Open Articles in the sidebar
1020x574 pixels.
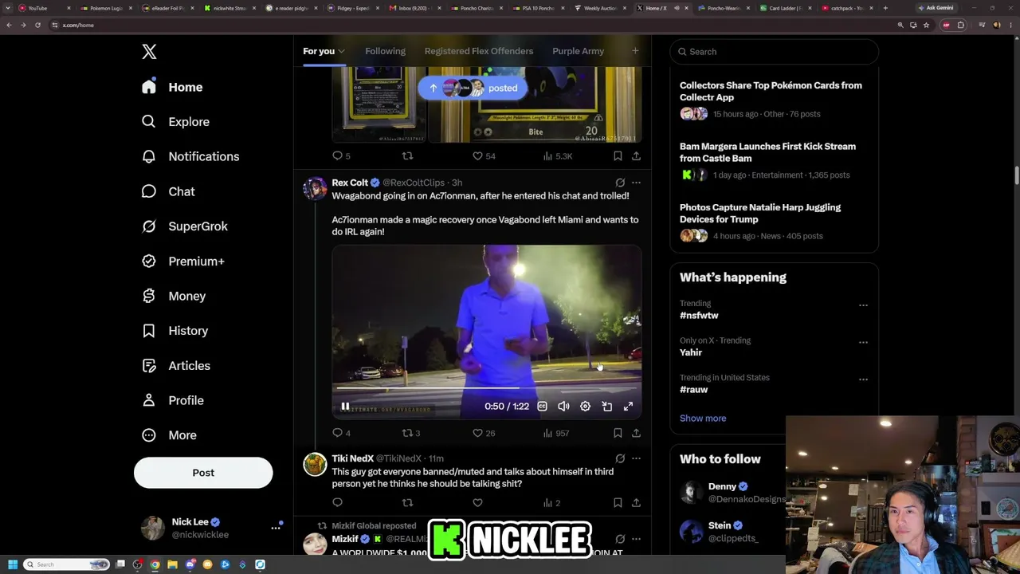coord(175,366)
